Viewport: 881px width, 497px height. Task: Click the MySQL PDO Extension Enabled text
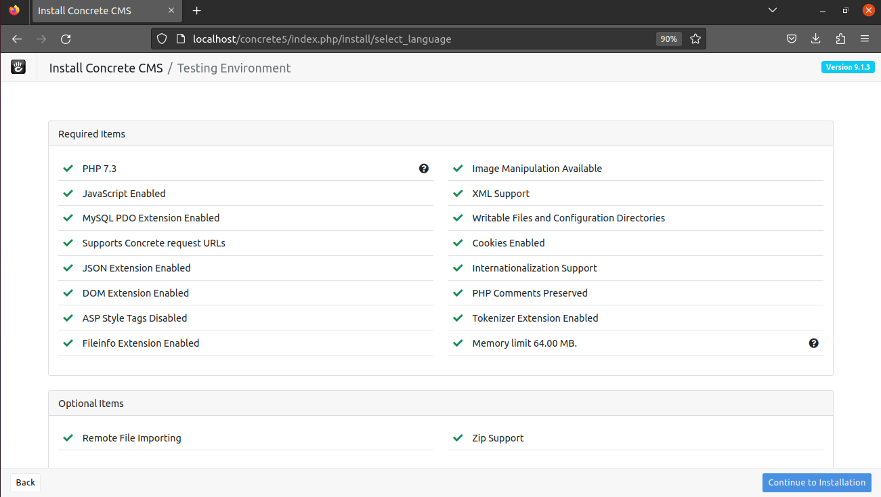point(151,218)
